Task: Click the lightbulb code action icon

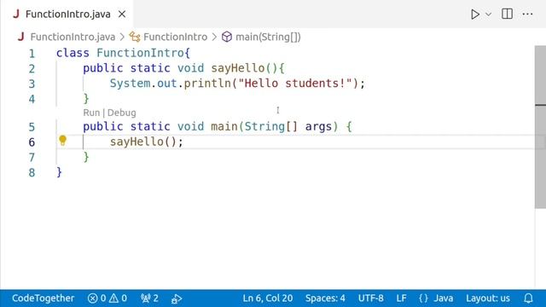Action: 62,140
